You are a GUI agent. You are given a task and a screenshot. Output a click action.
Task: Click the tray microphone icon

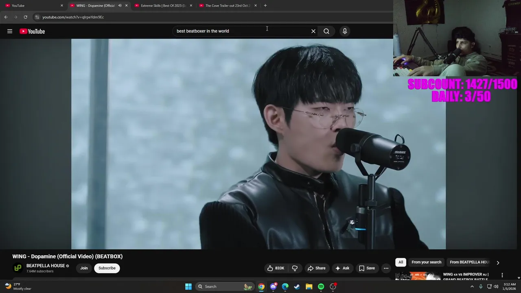pyautogui.click(x=481, y=286)
